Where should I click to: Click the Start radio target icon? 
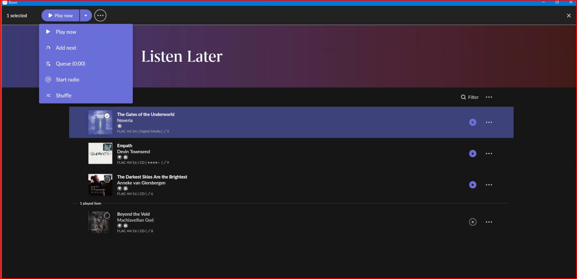pyautogui.click(x=48, y=80)
